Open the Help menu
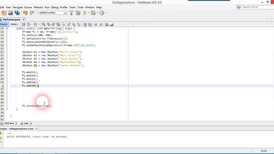 (x=99, y=7)
